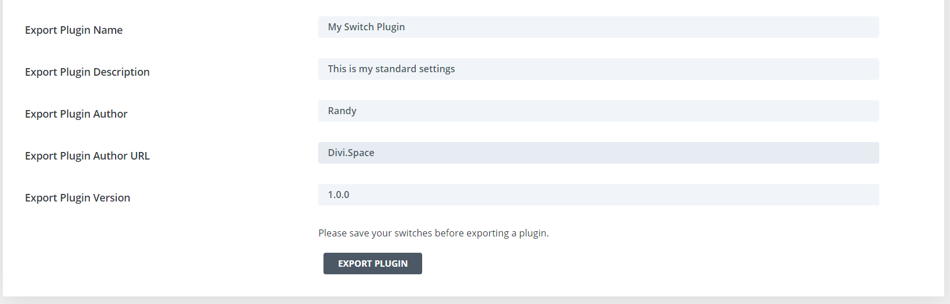Viewport: 950px width, 304px height.
Task: Click the "Export Plugin Name" label
Action: pos(74,30)
